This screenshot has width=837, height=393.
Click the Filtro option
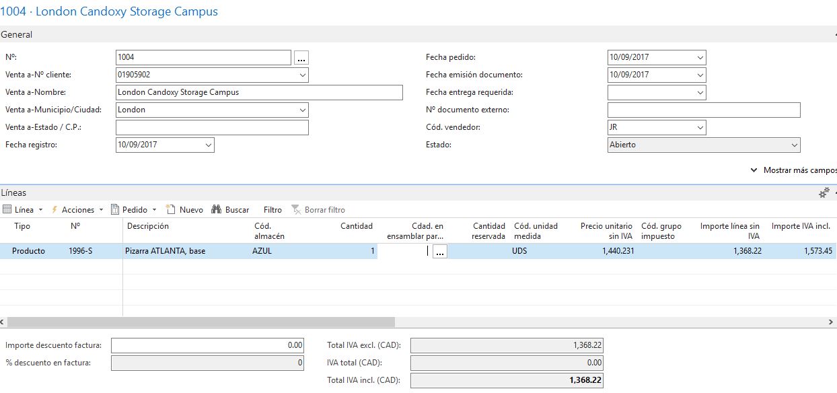click(272, 209)
